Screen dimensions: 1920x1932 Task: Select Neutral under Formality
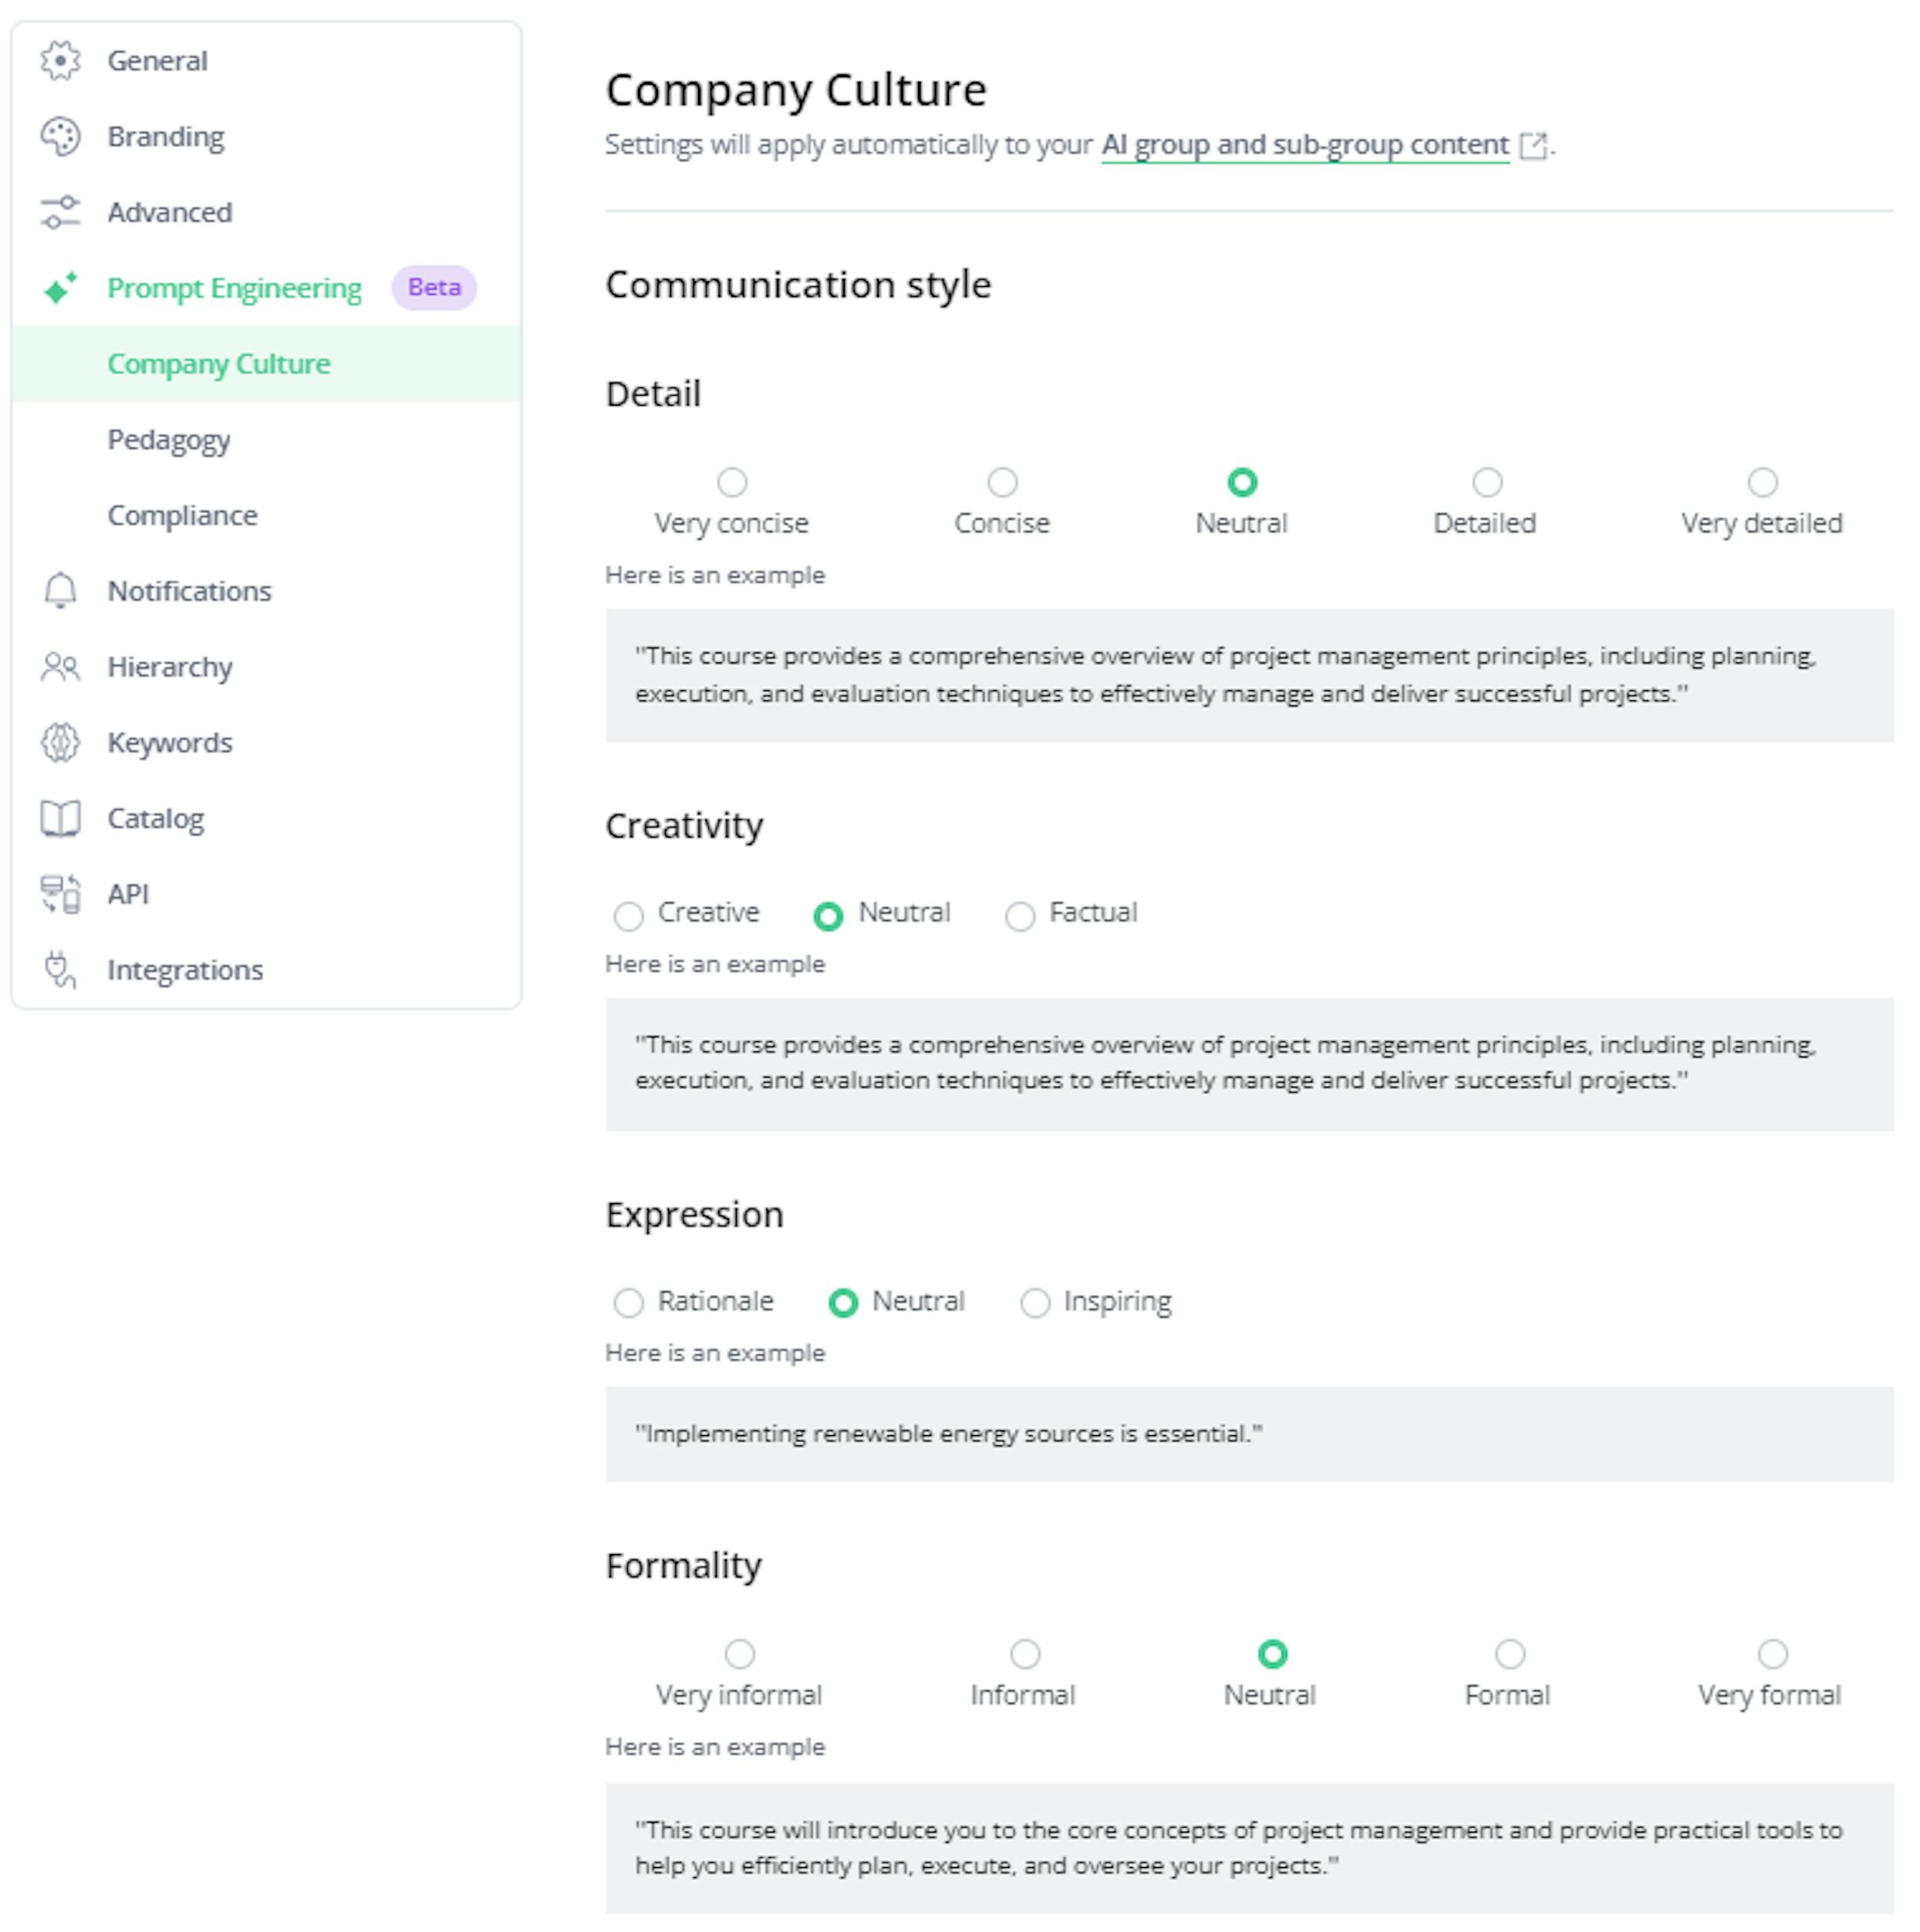(1272, 1654)
